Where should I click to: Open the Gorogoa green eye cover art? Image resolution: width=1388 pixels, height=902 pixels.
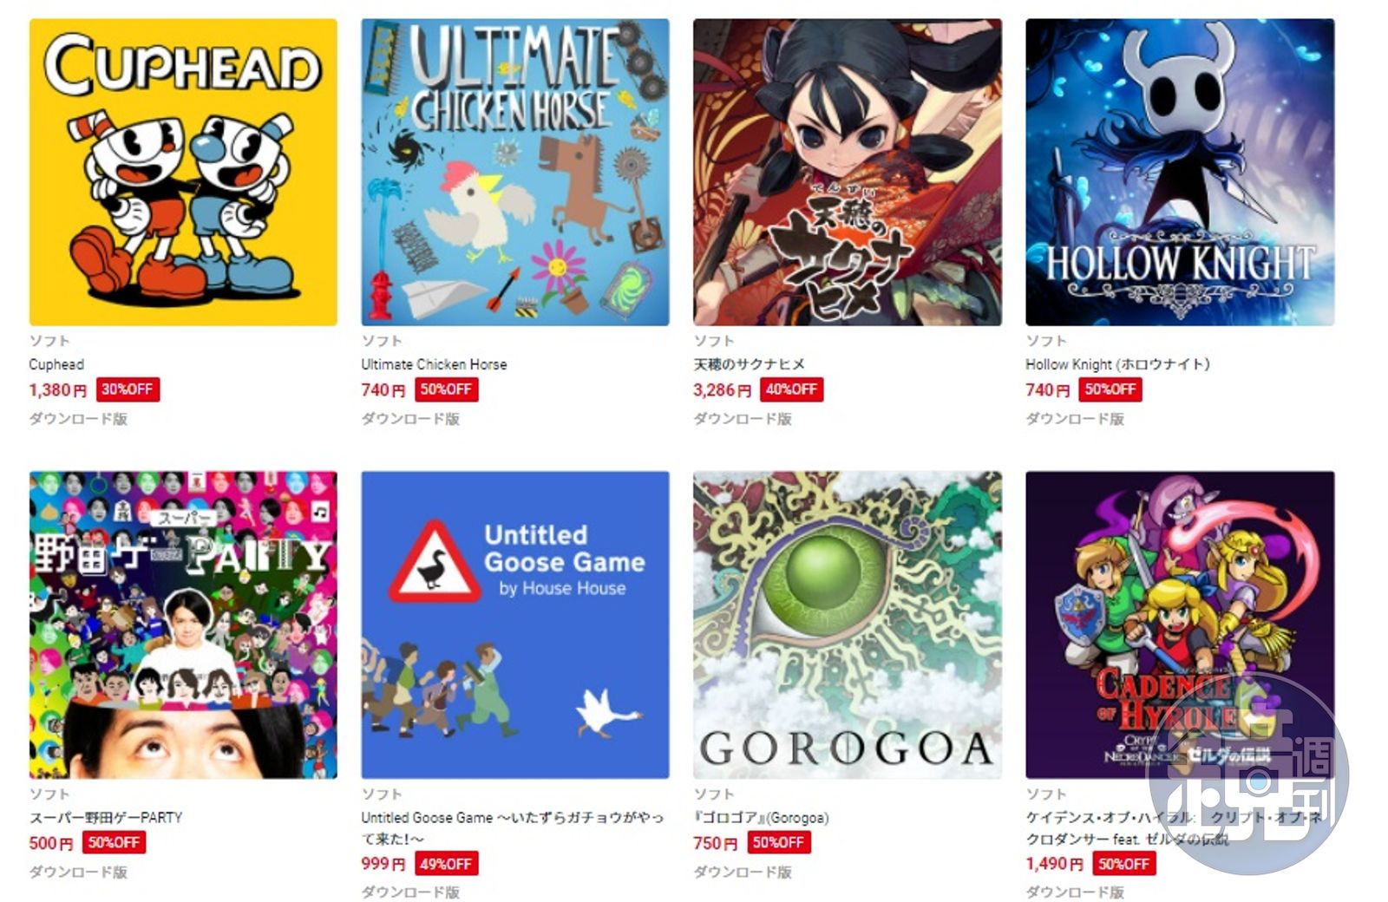(x=848, y=624)
